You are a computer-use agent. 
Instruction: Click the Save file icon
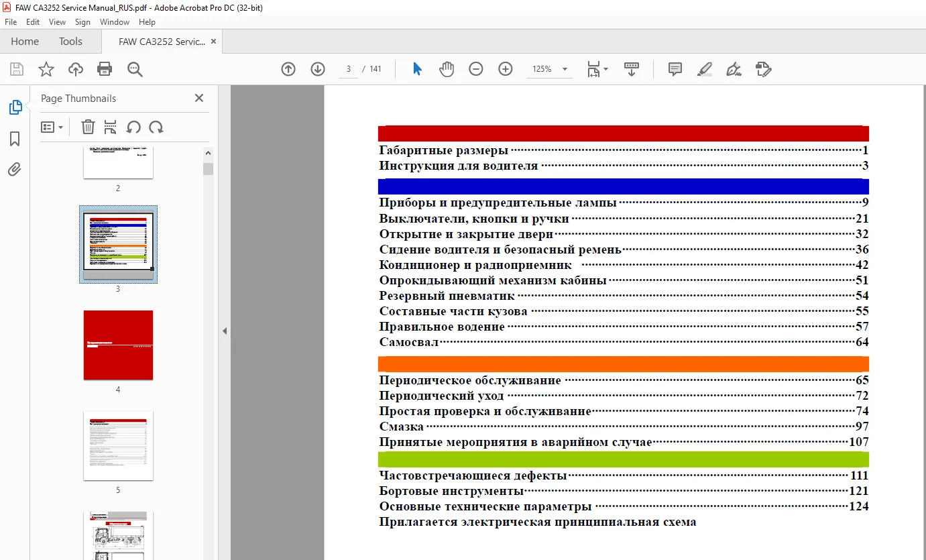point(17,69)
